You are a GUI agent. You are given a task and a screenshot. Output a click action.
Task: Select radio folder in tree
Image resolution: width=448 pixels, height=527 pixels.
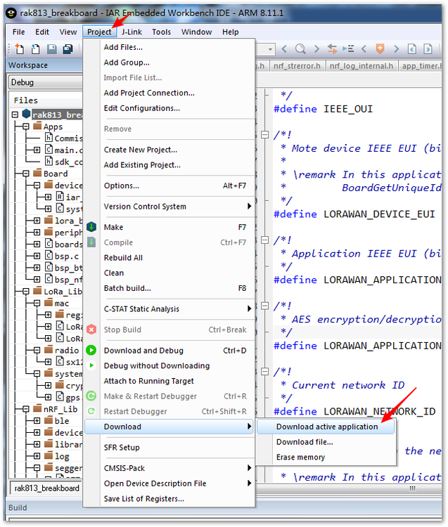coord(67,350)
